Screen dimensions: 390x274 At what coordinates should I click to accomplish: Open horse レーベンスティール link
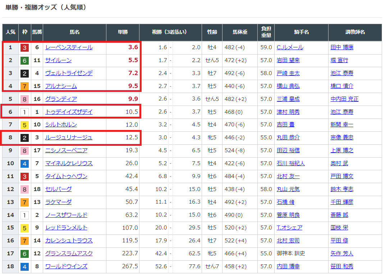[x=69, y=47]
